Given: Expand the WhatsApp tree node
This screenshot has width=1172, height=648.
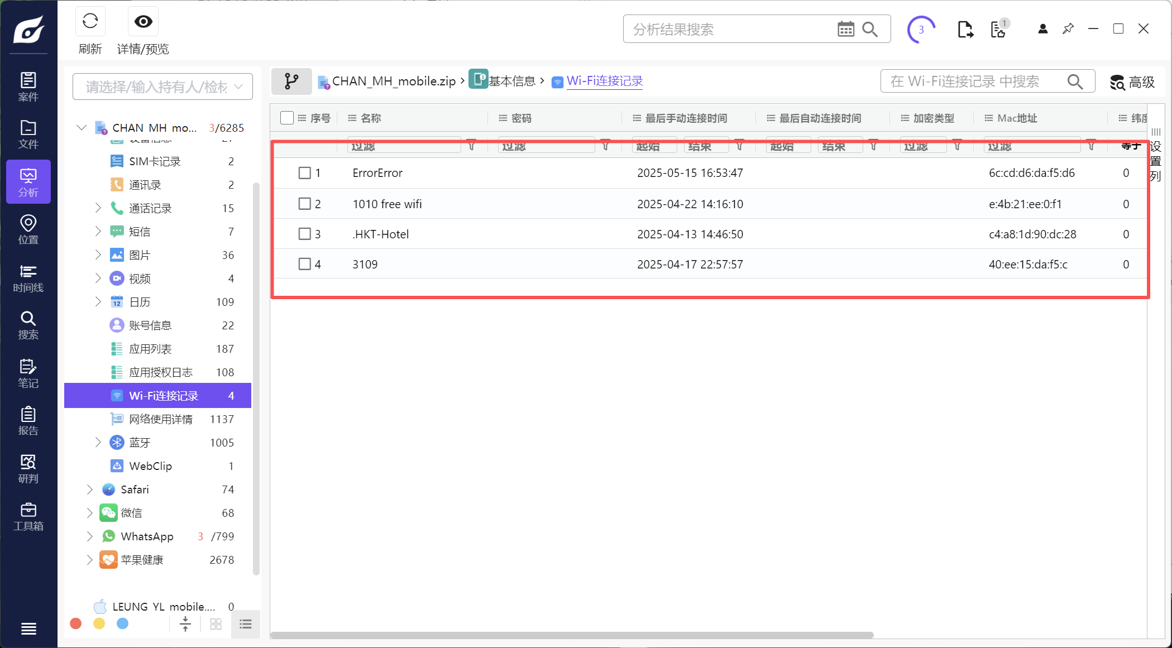Looking at the screenshot, I should [90, 536].
